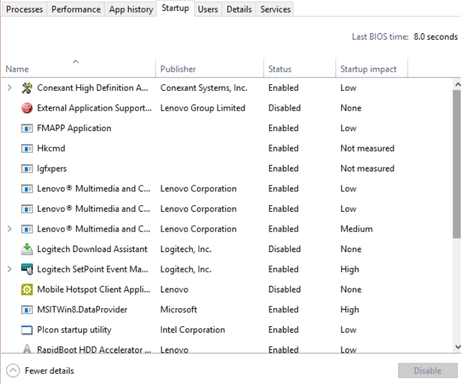Sort by the Status column header
The height and width of the screenshot is (387, 462).
300,68
